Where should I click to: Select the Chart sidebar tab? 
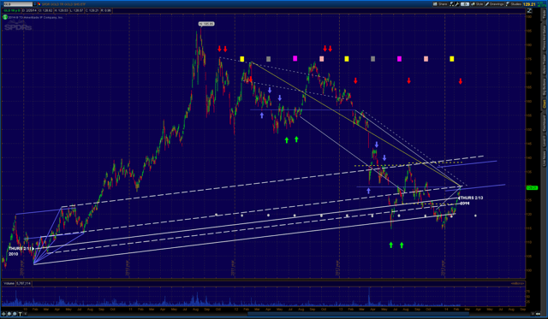(x=545, y=104)
